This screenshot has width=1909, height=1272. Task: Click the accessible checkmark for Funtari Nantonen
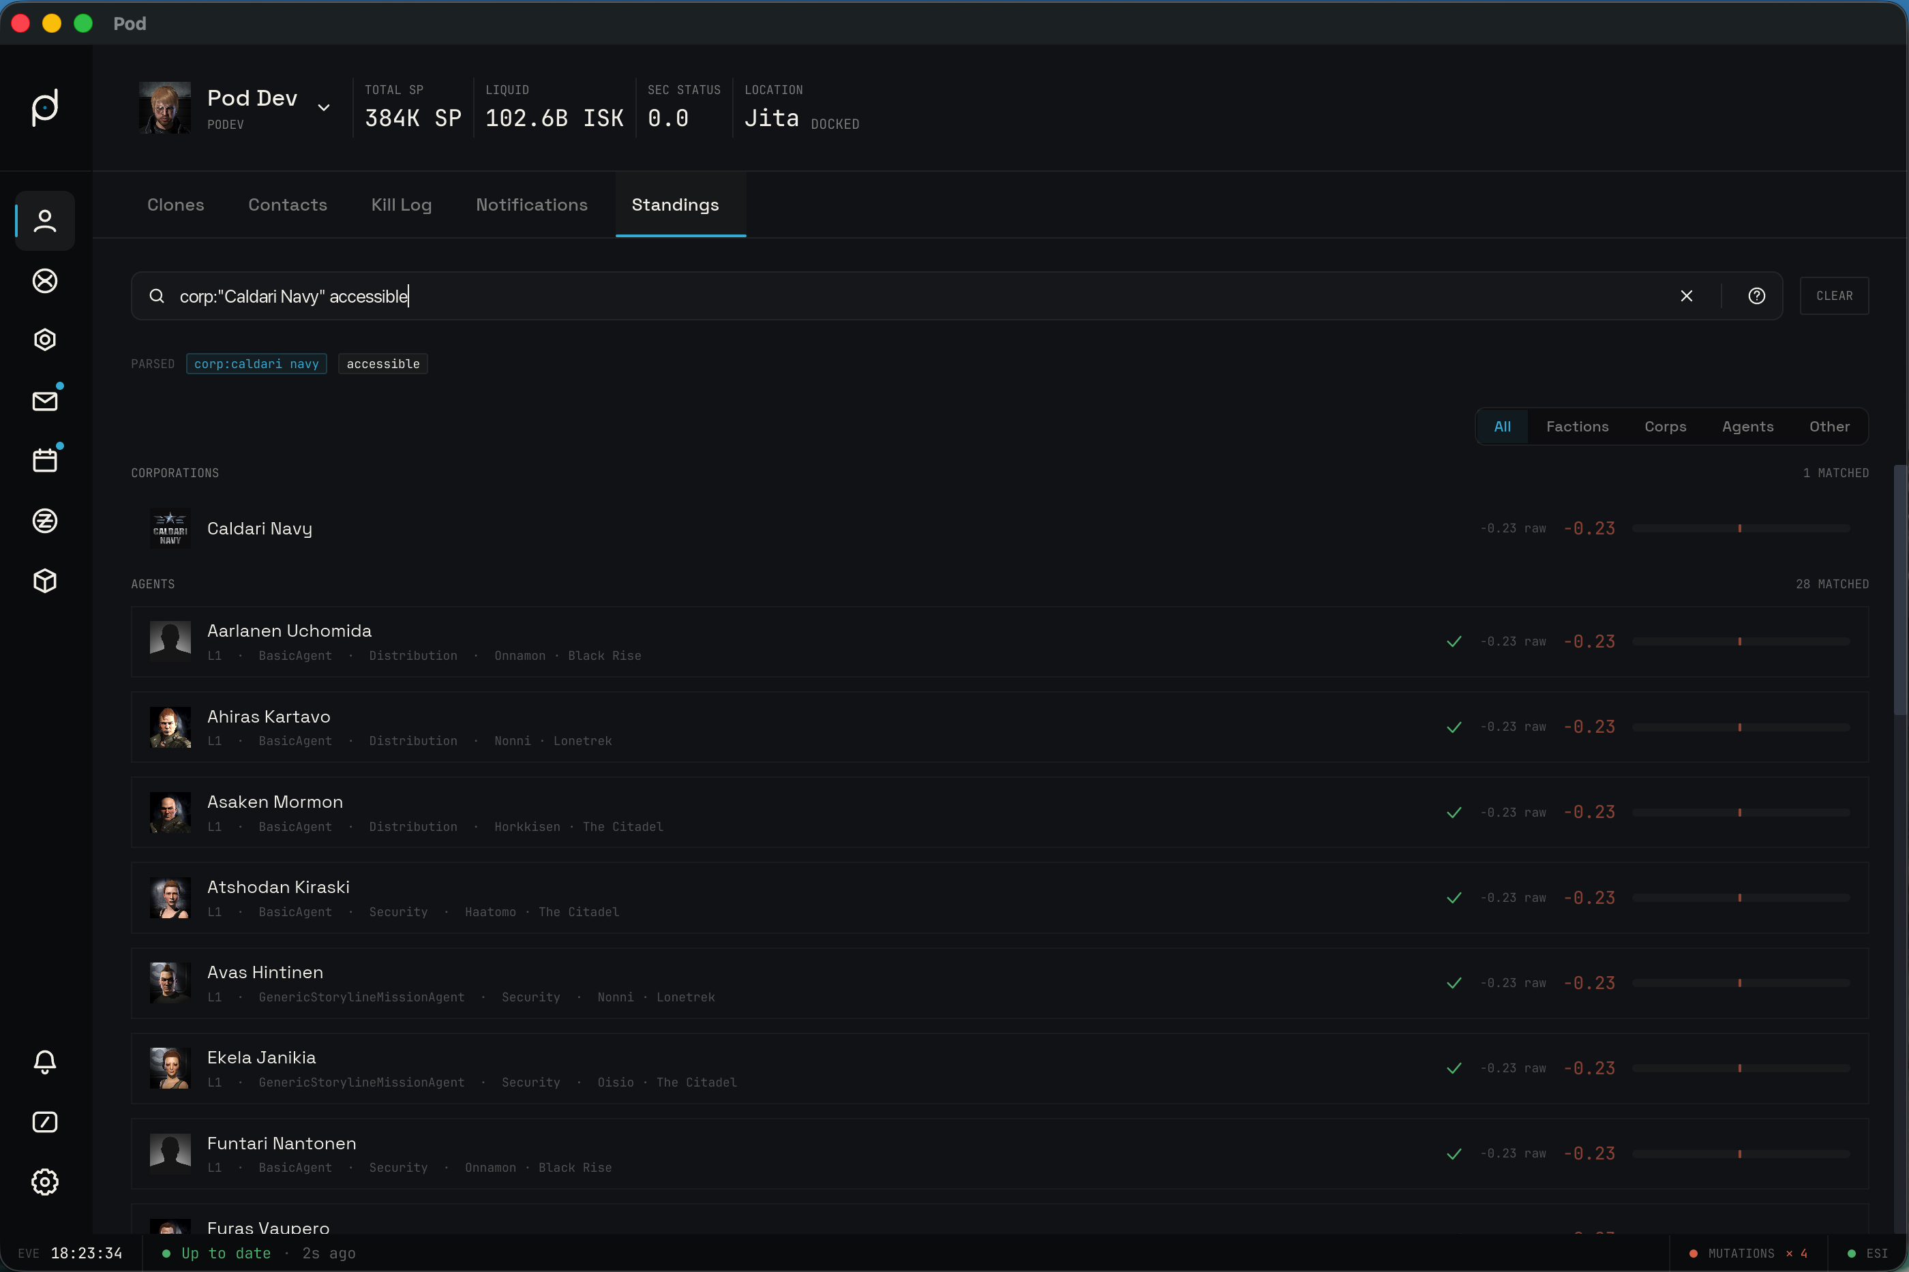pos(1454,1153)
